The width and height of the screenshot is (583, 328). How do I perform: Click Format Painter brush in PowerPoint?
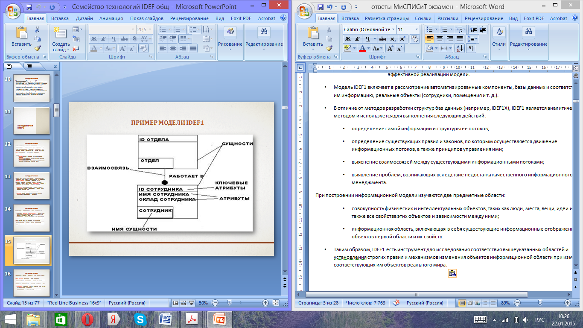click(x=37, y=48)
